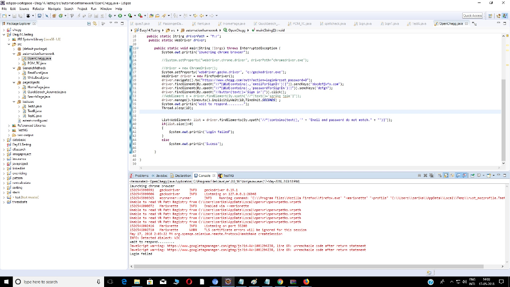Remove all terminated launches from Console
Image resolution: width=510 pixels, height=287 pixels.
(431, 175)
